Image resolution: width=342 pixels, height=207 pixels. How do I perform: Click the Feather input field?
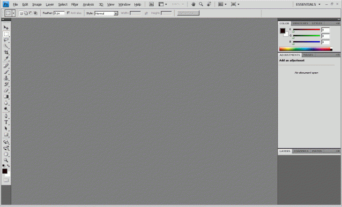[x=59, y=13]
